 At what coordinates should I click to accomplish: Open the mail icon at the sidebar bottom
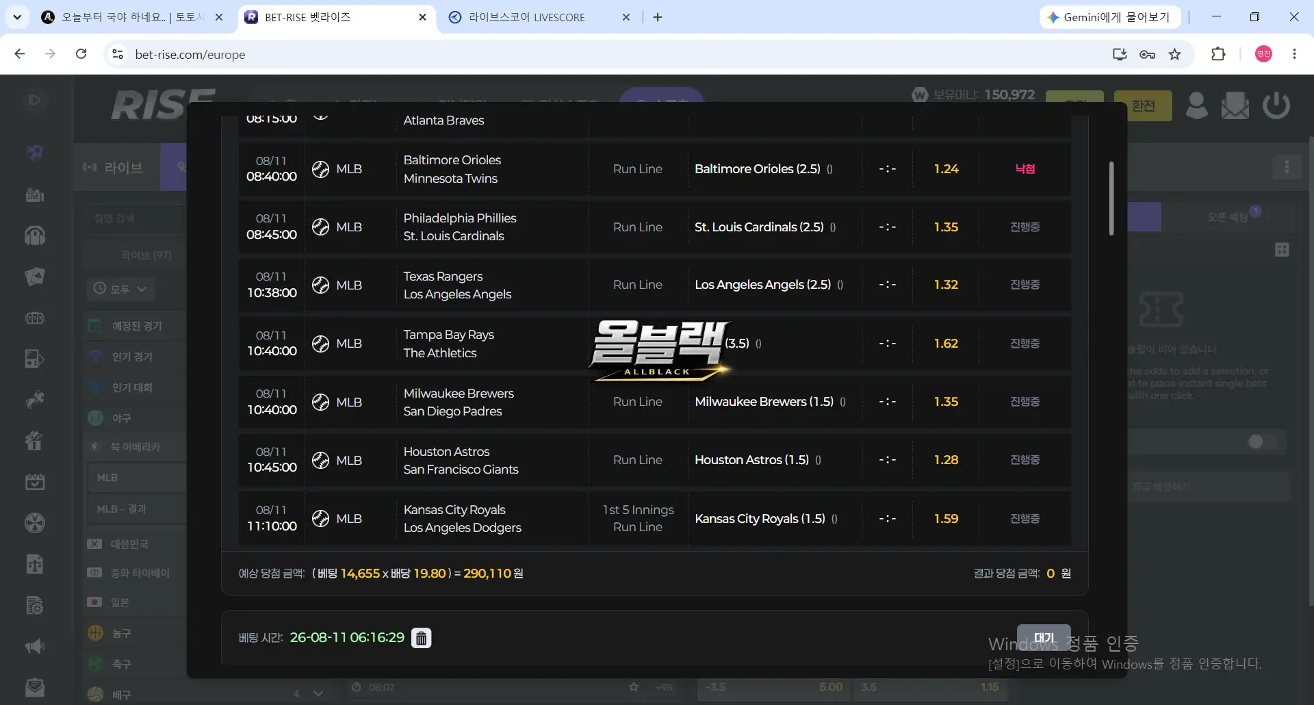35,687
